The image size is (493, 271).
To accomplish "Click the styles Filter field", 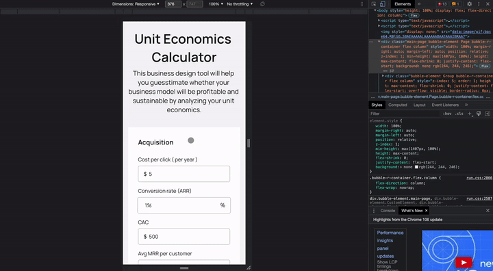I will pos(404,114).
